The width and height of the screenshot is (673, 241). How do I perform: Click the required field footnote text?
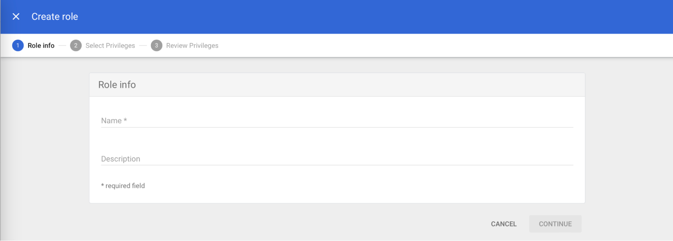[x=123, y=186]
